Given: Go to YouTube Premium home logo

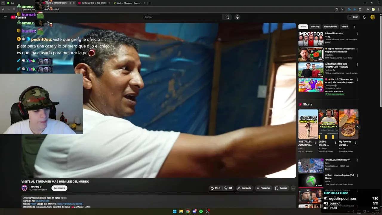Looking at the screenshot, I should click(18, 17).
